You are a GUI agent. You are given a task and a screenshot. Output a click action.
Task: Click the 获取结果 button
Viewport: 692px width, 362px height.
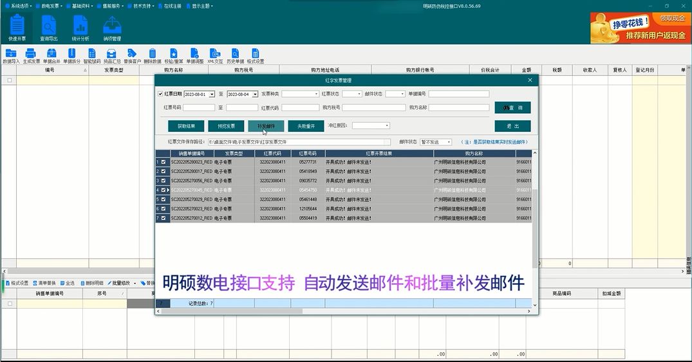(186, 126)
